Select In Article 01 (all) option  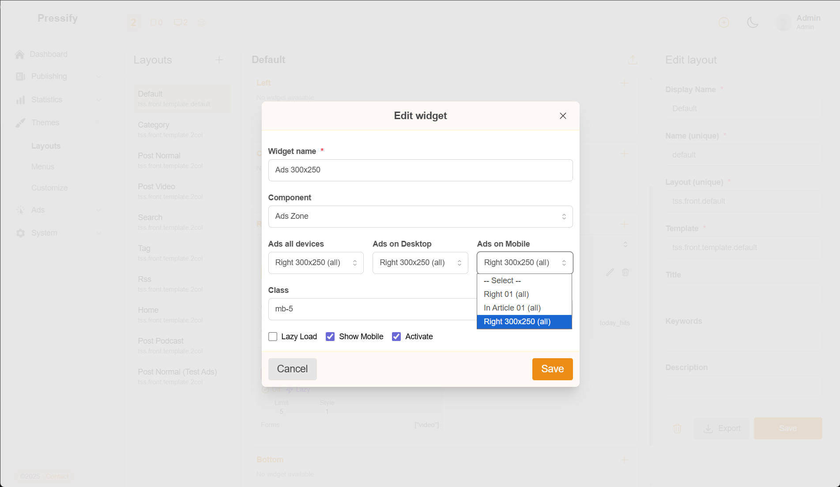point(512,308)
